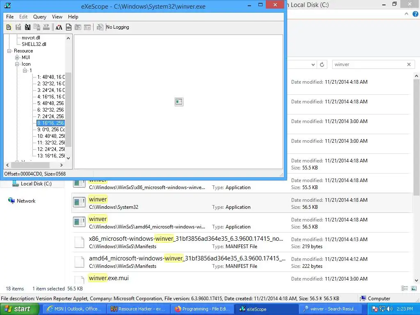Viewport: 420px width, 315px height.
Task: Expand the Explorer ribbon with the chevron
Action: click(x=406, y=14)
